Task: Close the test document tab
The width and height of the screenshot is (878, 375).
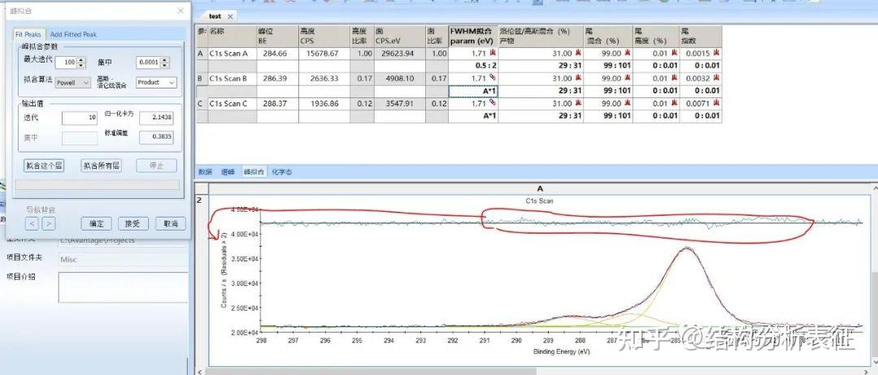Action: (230, 17)
